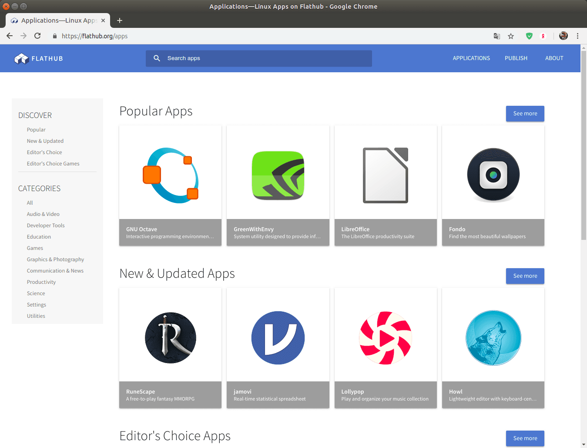Select the Utilities category
Screen dimensions: 587x448
36,316
